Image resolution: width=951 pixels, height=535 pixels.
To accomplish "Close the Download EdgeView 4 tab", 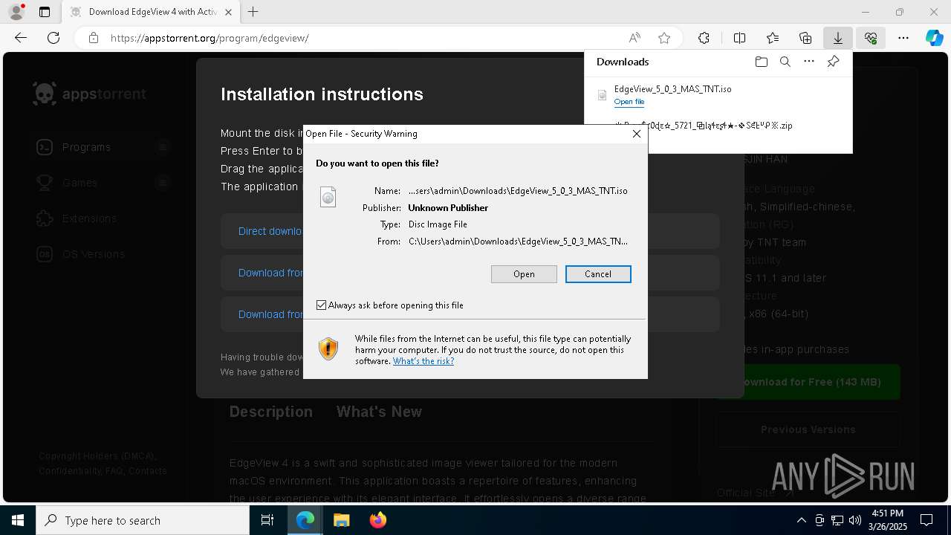I will coord(229,12).
